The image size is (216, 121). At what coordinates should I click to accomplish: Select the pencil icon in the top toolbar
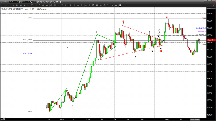[x=34, y=2]
